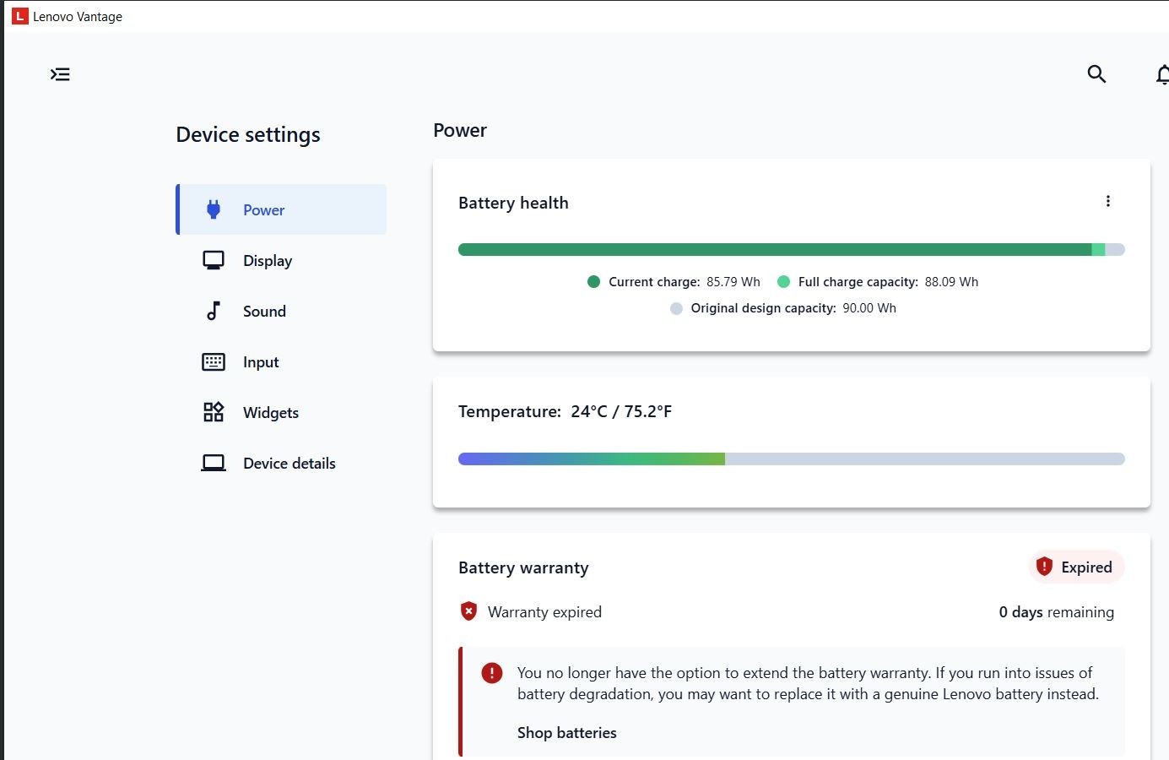
Task: Click the Full charge capacity legend dot
Action: click(783, 282)
